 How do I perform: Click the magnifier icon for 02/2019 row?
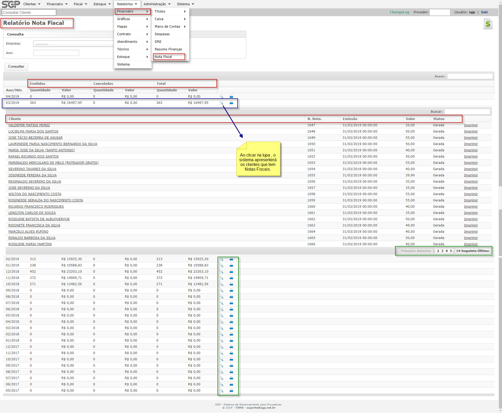tap(221, 259)
